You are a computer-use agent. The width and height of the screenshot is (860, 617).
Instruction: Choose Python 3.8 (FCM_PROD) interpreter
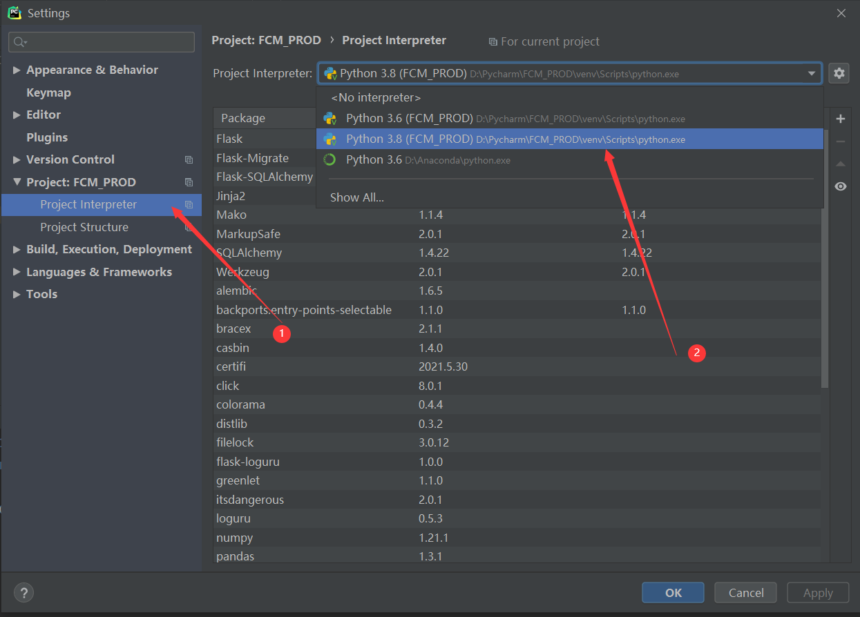coord(570,139)
